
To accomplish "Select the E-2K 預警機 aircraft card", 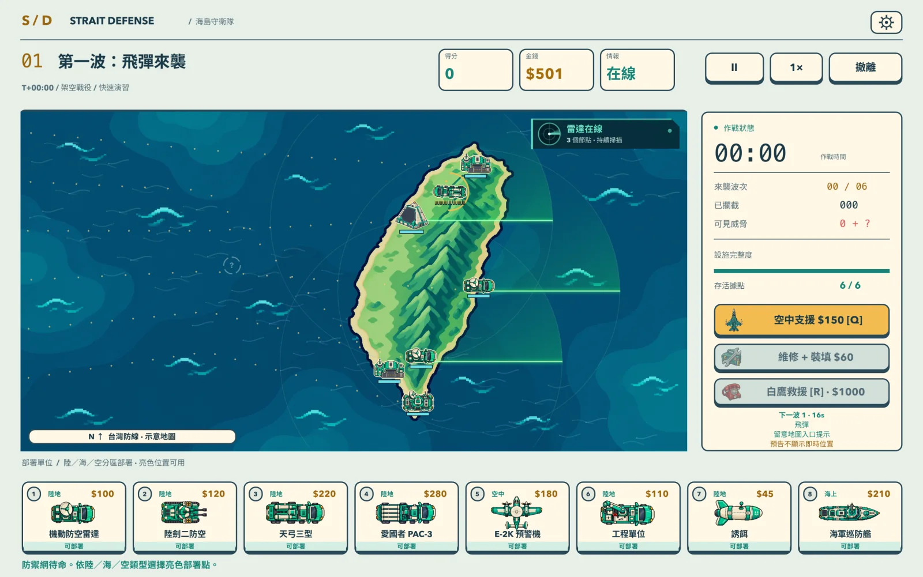I will [517, 517].
